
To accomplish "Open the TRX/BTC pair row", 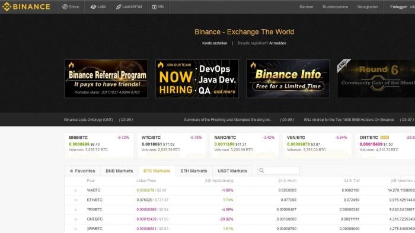I will click(x=240, y=209).
